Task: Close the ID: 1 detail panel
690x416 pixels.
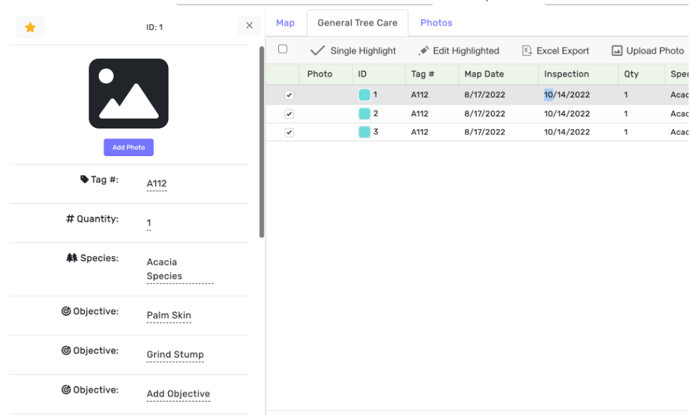Action: pyautogui.click(x=249, y=25)
